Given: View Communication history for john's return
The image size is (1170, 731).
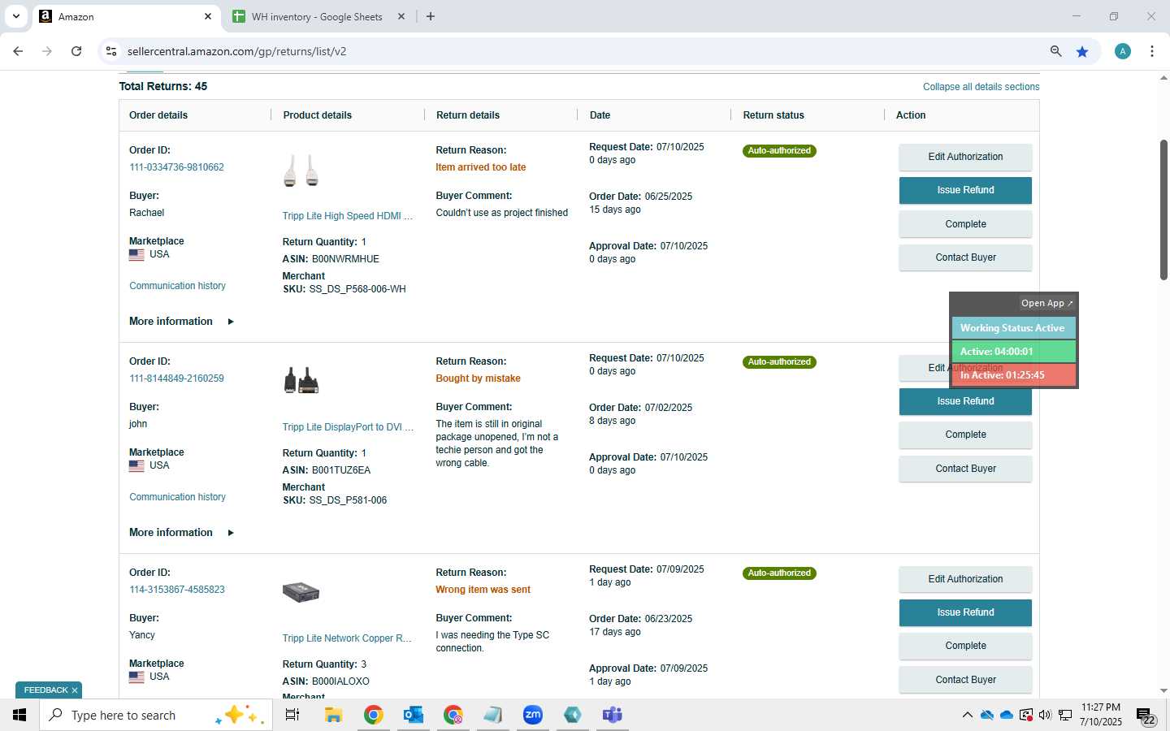Looking at the screenshot, I should pos(177,497).
